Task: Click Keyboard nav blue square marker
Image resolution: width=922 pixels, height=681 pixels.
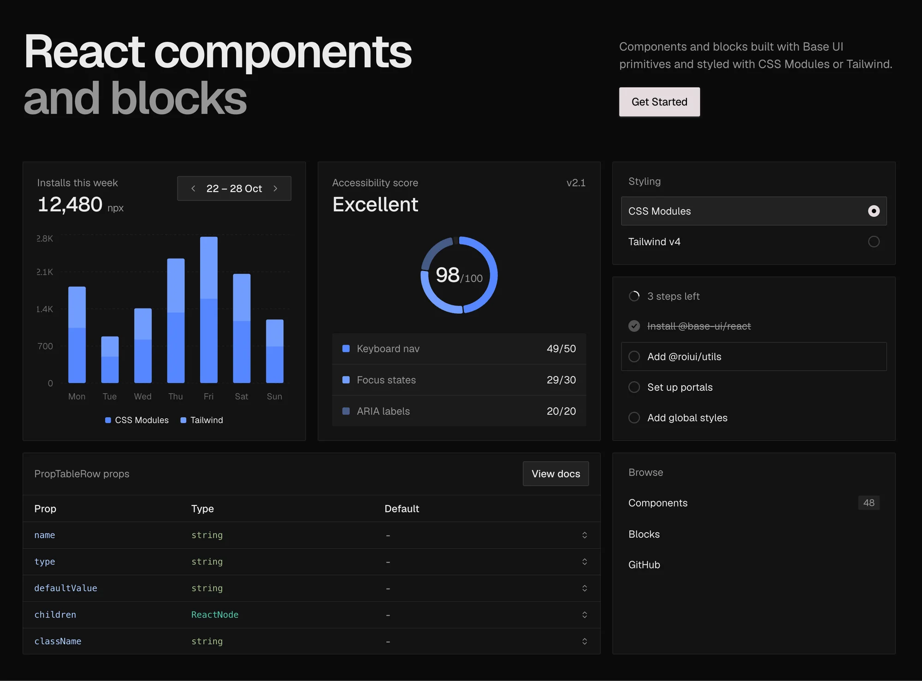Action: [346, 348]
